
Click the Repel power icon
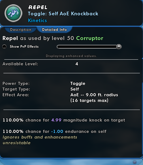point(13,13)
